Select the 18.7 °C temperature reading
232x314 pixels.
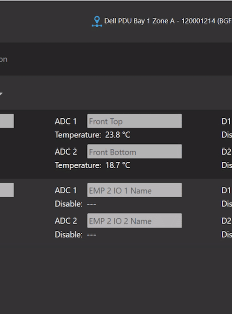click(x=118, y=165)
